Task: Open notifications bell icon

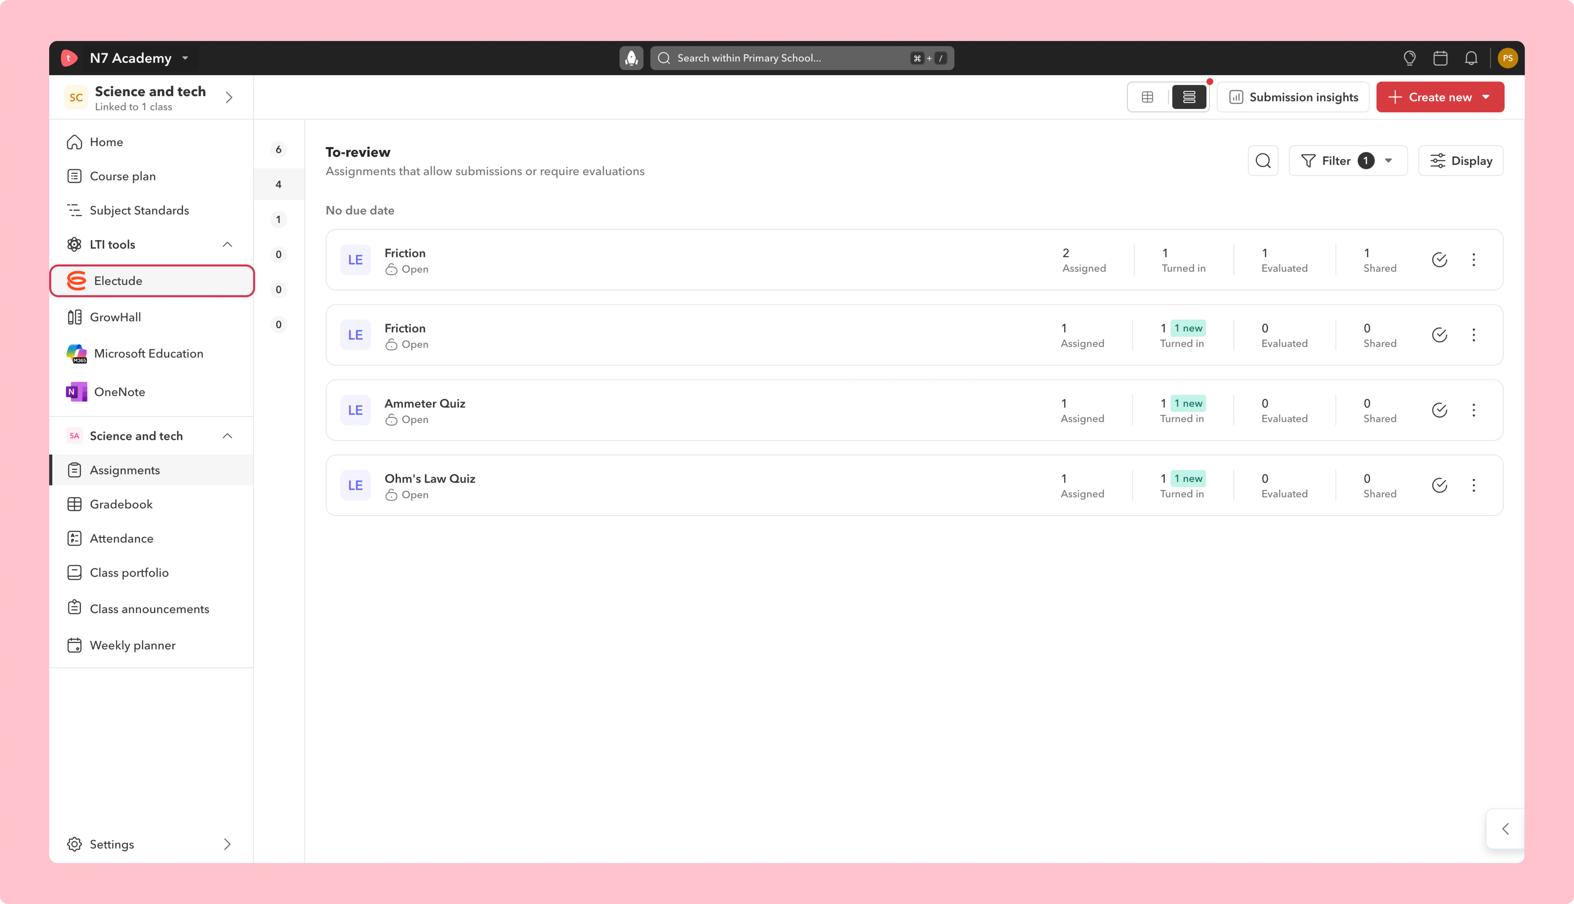Action: [x=1471, y=58]
